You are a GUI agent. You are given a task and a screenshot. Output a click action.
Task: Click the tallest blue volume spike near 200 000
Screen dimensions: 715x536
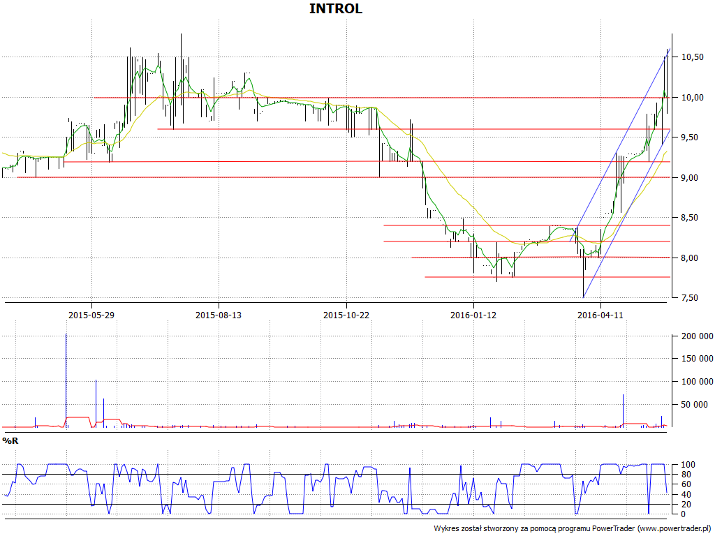point(66,380)
